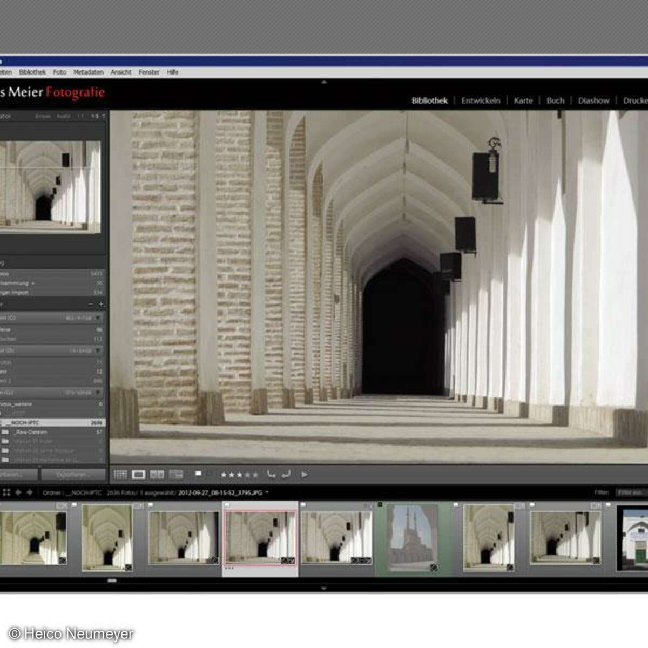The height and width of the screenshot is (648, 648).
Task: Click the grid icon in the filmstrip header
Action: point(6,492)
